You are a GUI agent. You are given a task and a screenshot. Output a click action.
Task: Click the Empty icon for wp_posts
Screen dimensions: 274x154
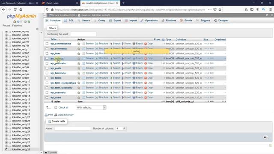(134, 68)
